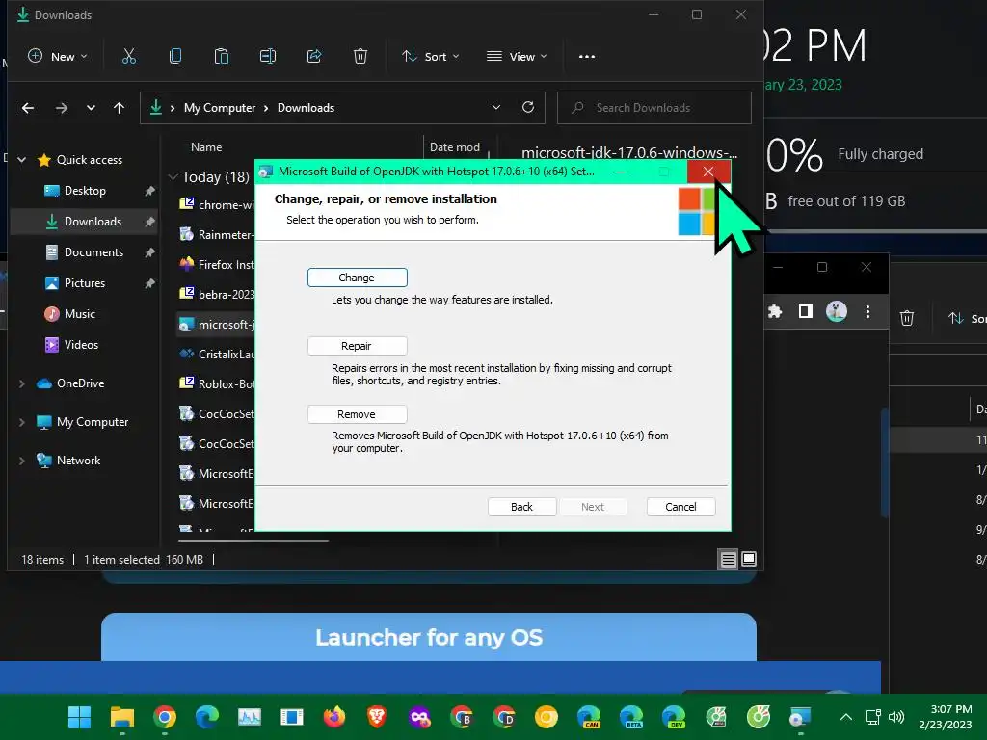Collapse the Today (18) file group
Viewport: 987px width, 740px height.
click(173, 177)
